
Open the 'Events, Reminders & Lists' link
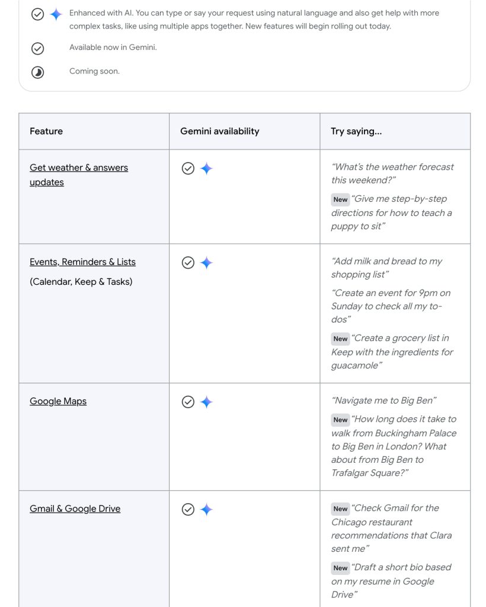pyautogui.click(x=82, y=262)
